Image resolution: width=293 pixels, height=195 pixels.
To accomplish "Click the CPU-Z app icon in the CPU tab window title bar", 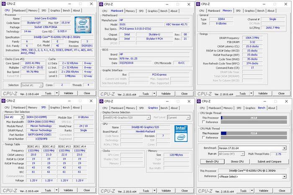I will pyautogui.click(x=3, y=4).
